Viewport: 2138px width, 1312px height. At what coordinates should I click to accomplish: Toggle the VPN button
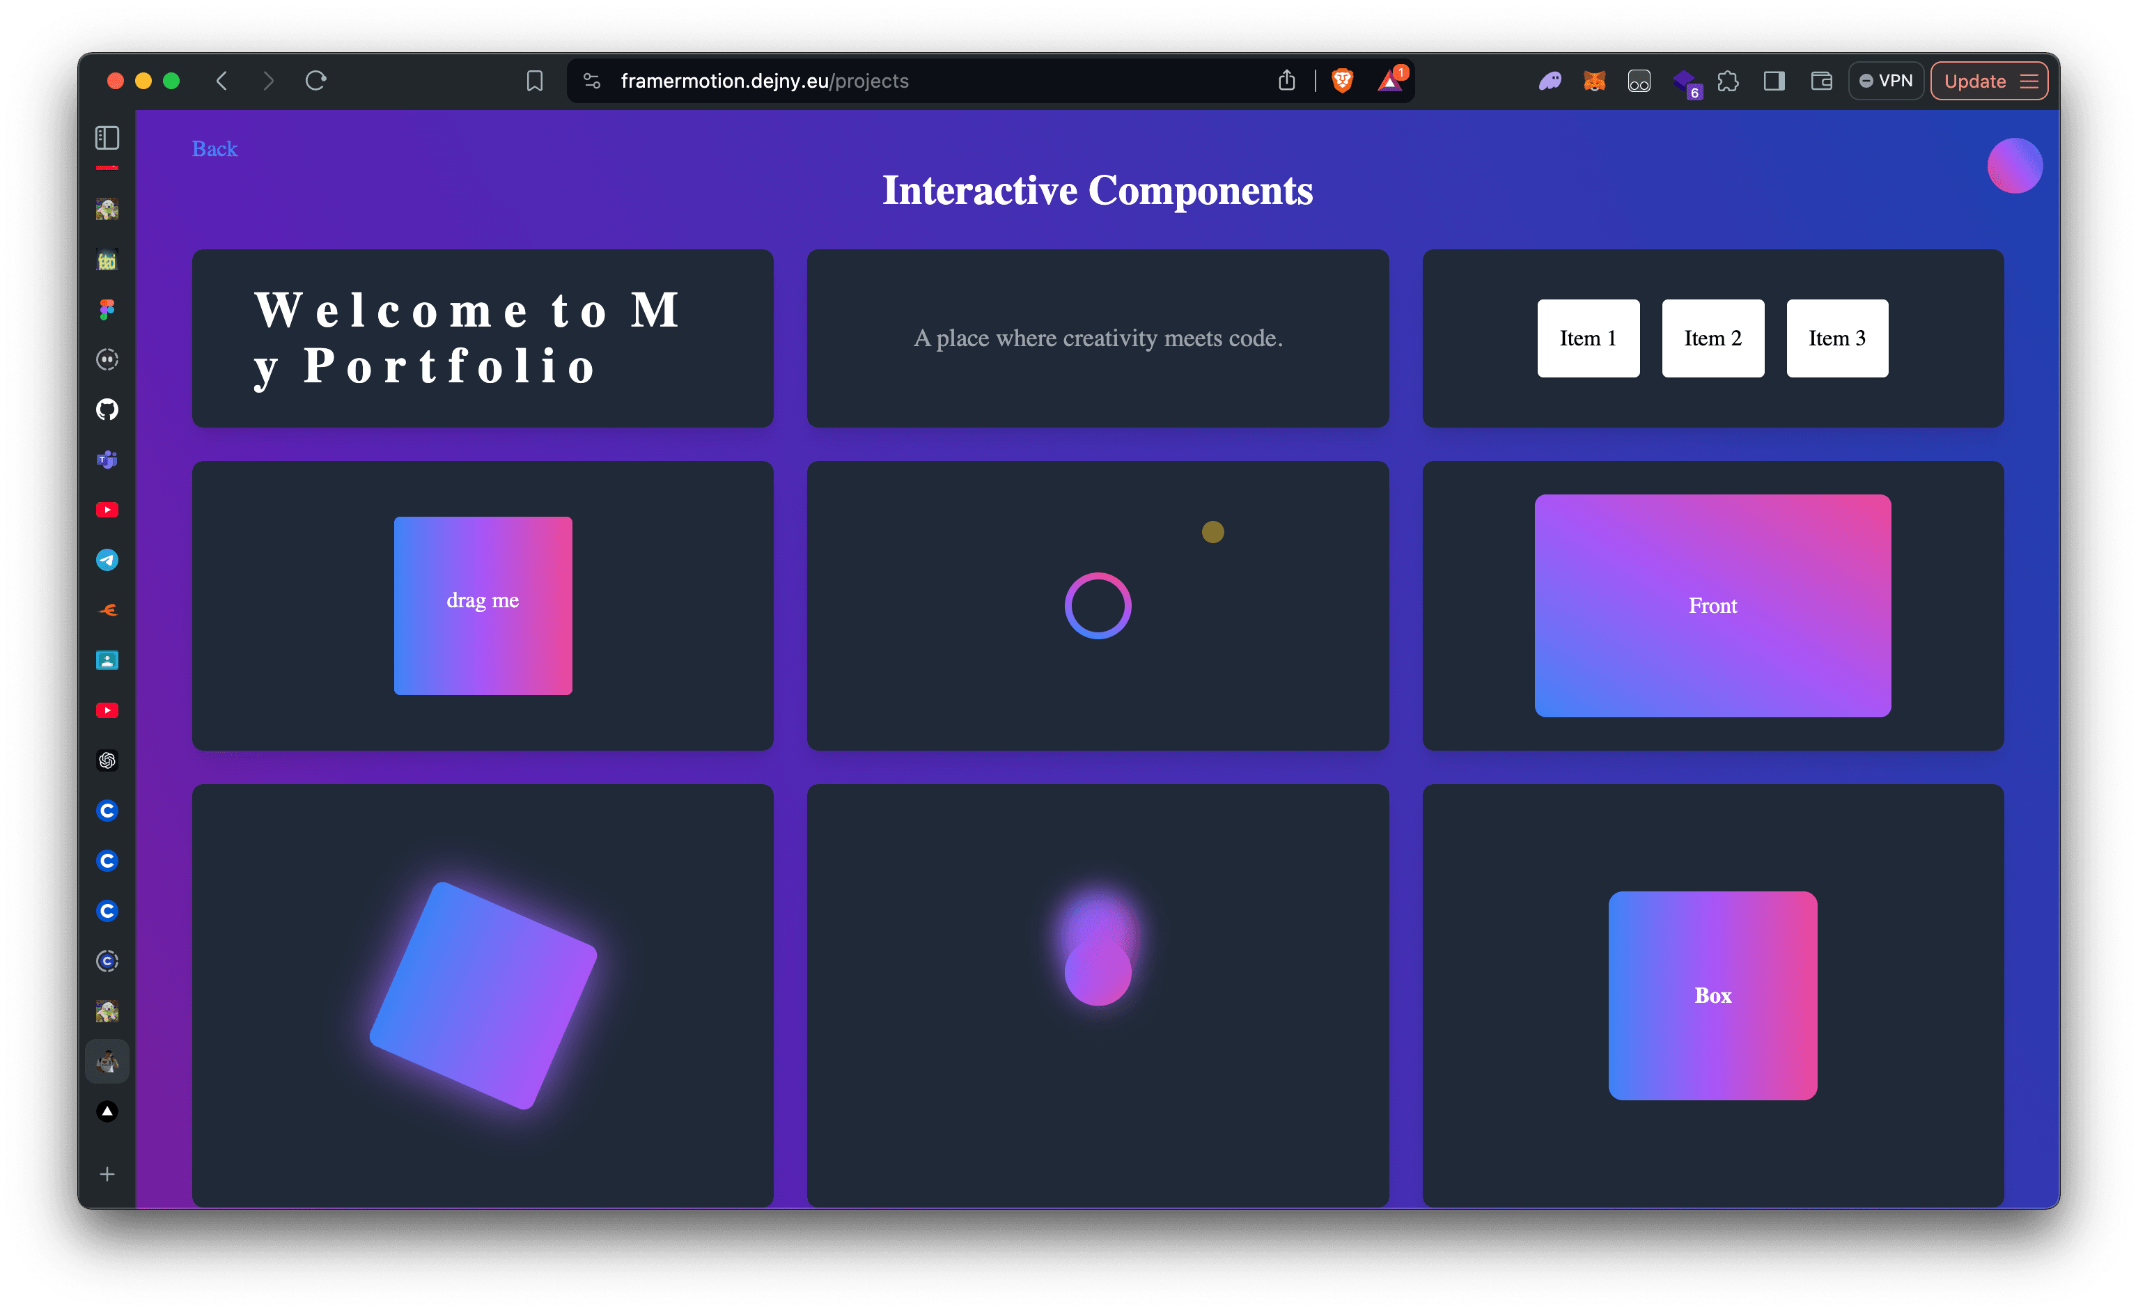(1887, 81)
